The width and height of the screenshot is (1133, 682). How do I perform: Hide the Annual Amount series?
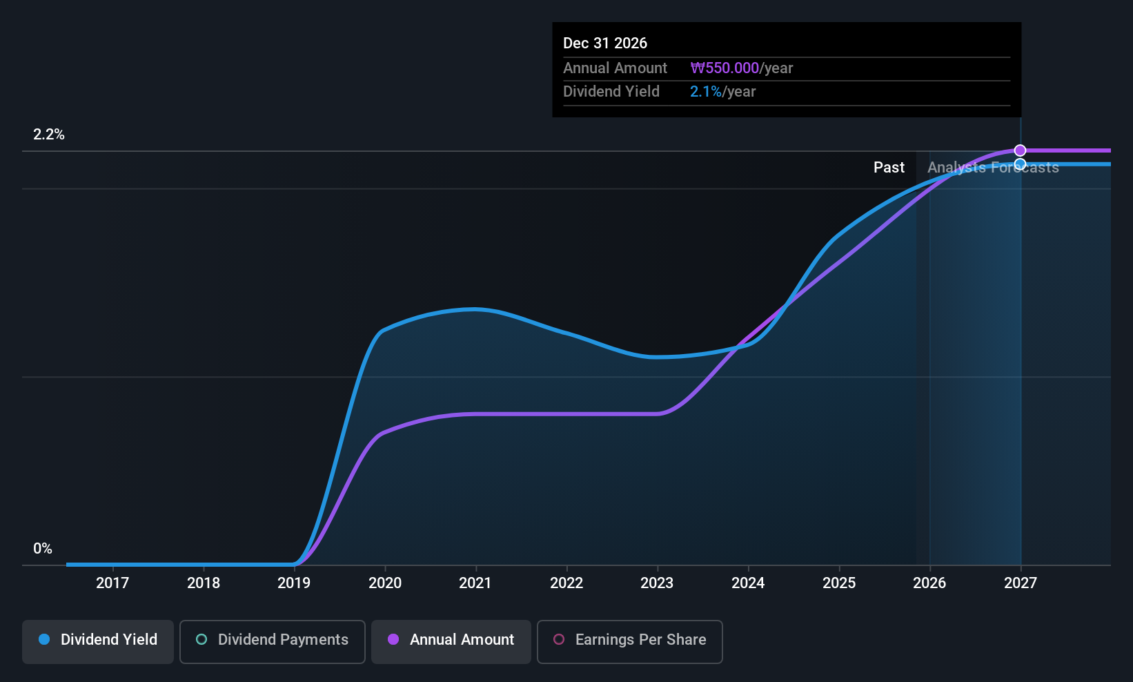click(x=451, y=641)
